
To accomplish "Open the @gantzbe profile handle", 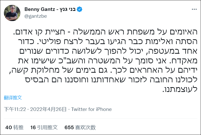I will point(35,16).
